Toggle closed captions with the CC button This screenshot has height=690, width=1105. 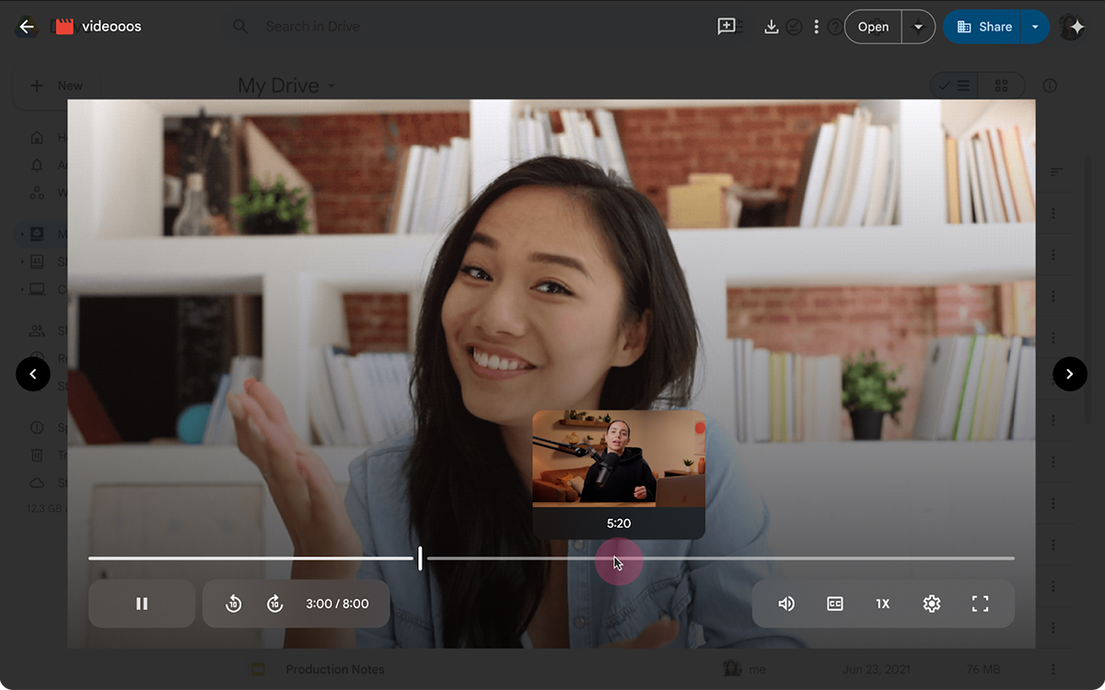[835, 604]
